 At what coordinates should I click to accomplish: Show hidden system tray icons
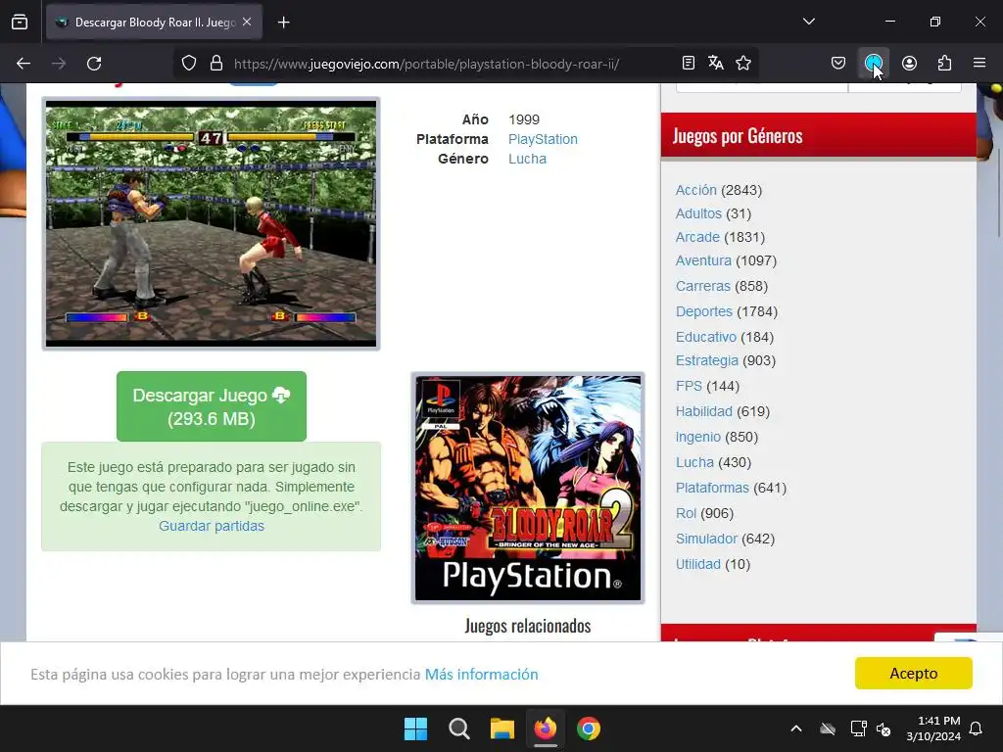coord(796,728)
